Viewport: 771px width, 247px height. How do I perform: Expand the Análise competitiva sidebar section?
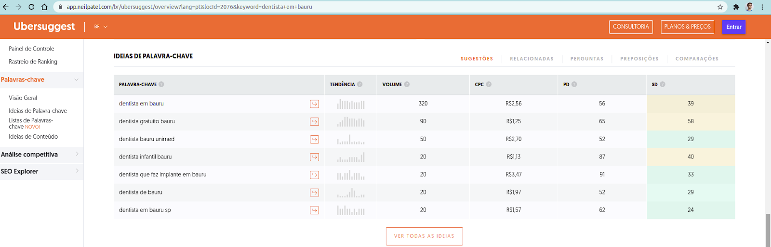[77, 154]
